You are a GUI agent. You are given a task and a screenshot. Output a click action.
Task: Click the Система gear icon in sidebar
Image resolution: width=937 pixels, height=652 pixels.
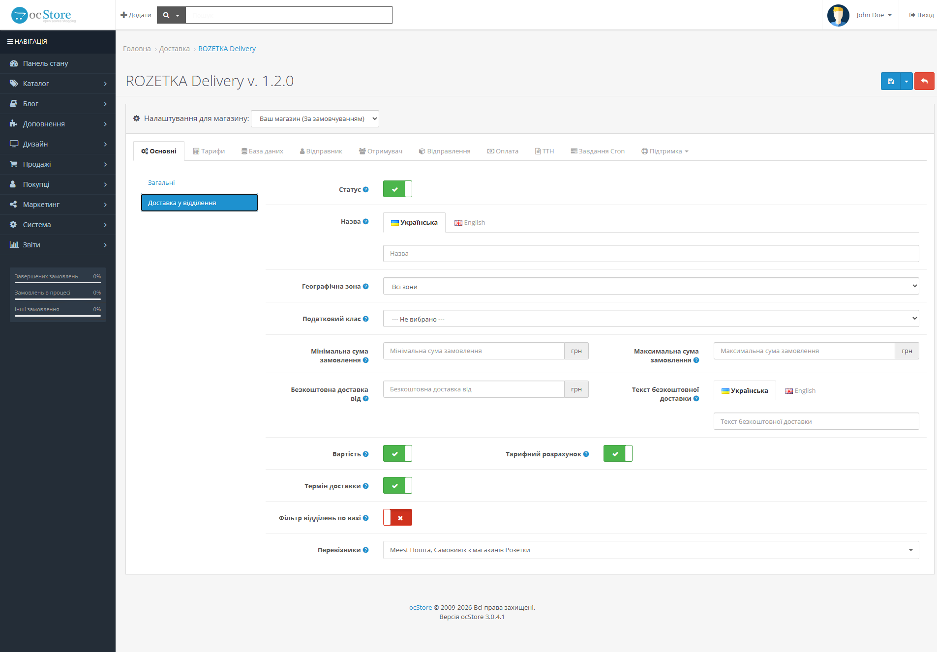coord(13,225)
